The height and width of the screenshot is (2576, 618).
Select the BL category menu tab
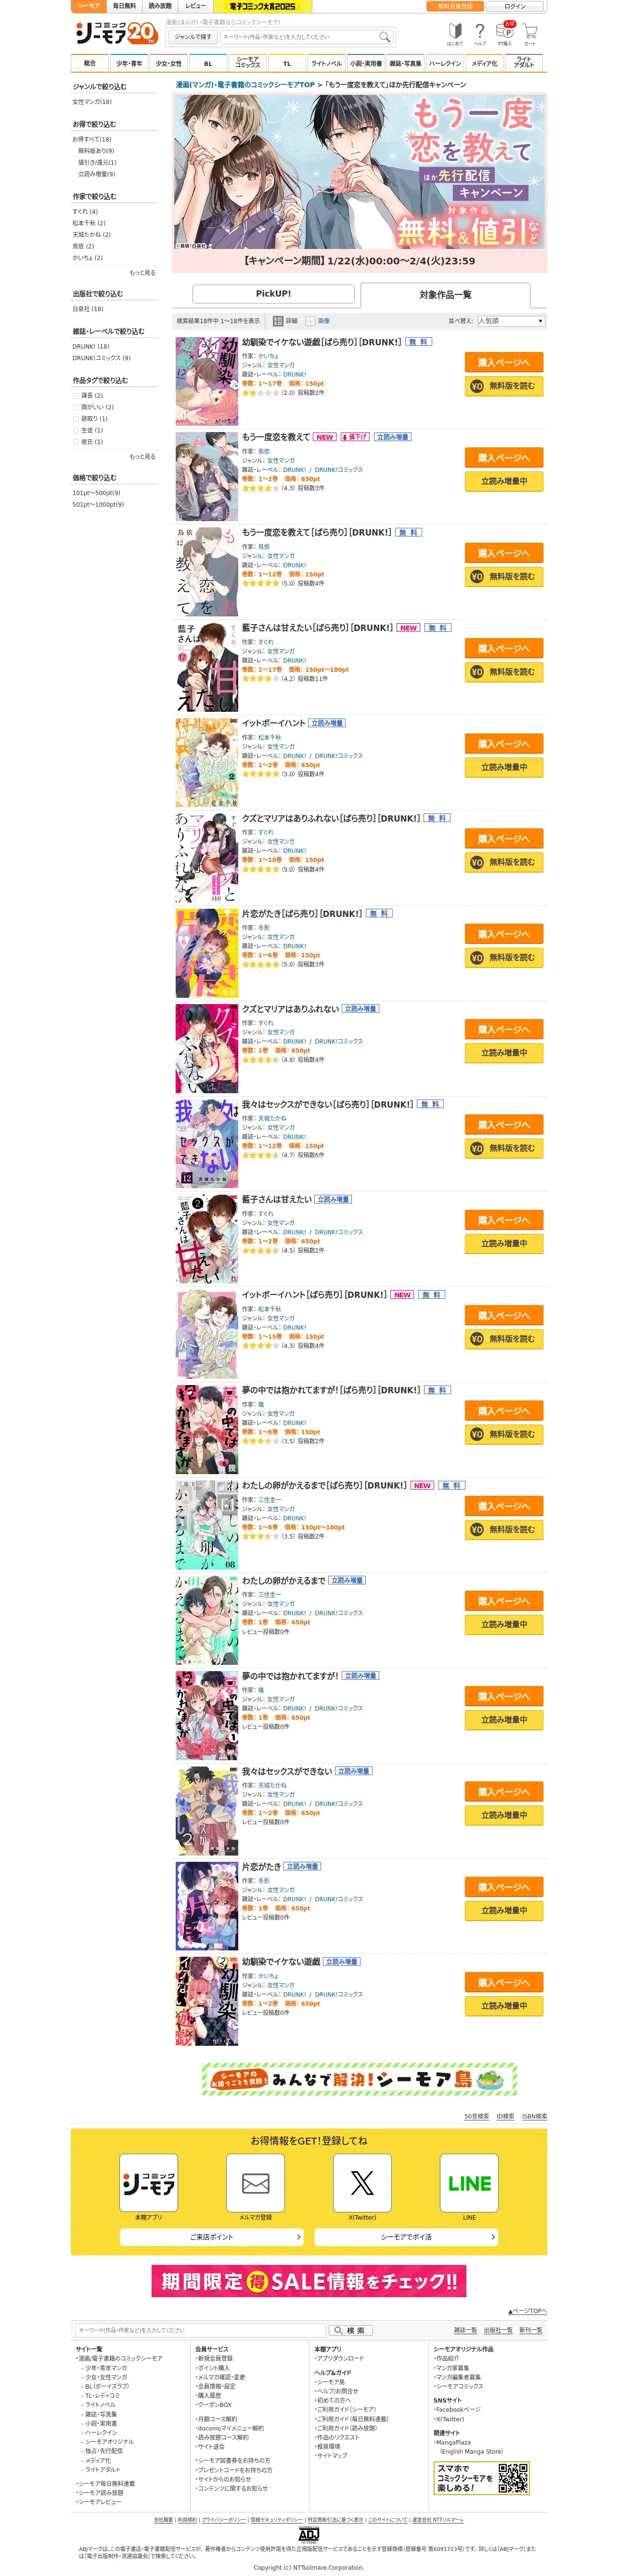[208, 63]
